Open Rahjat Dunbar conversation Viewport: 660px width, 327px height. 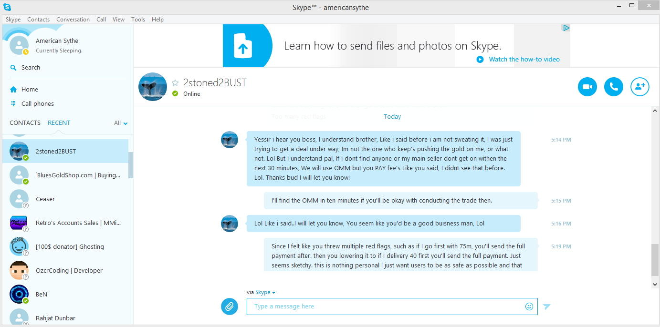tap(65, 317)
